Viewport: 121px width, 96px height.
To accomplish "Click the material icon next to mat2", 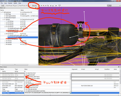I will pos(21,35).
